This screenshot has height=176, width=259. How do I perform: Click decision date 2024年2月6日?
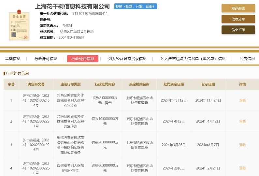[x=174, y=168]
